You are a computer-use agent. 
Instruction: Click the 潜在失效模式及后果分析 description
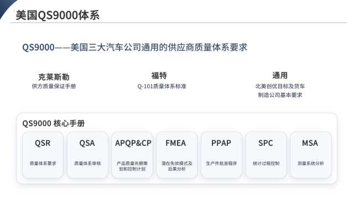[177, 166]
